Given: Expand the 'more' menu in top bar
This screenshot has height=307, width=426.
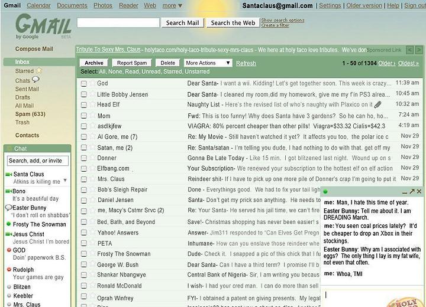Looking at the screenshot, I should click(x=172, y=5).
